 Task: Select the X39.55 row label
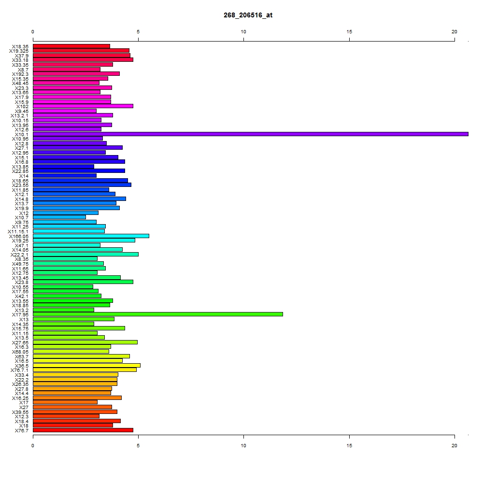(x=20, y=412)
